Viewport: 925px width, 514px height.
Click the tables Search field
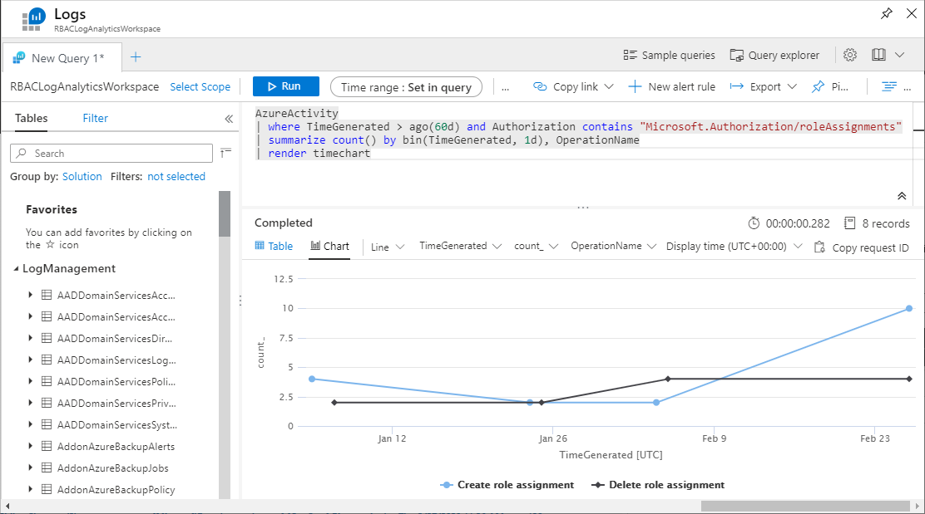[x=111, y=154]
